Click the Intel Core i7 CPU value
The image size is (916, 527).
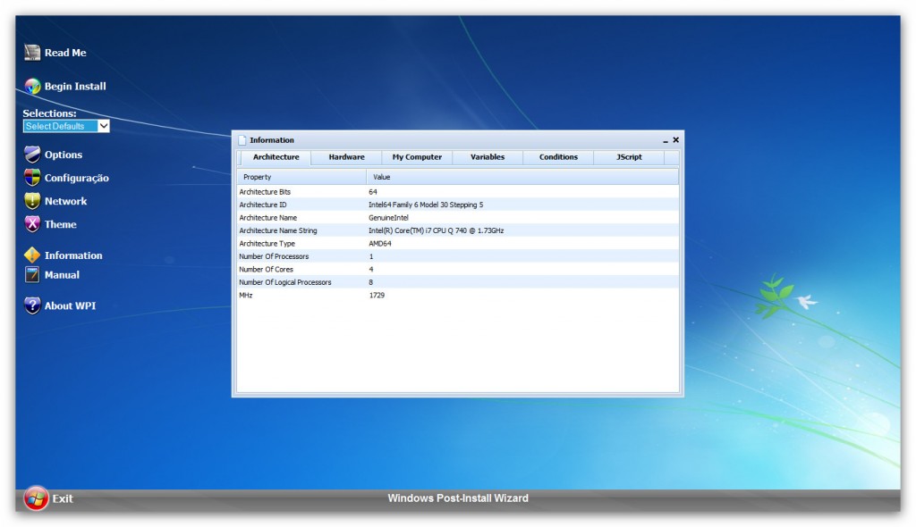(x=436, y=230)
